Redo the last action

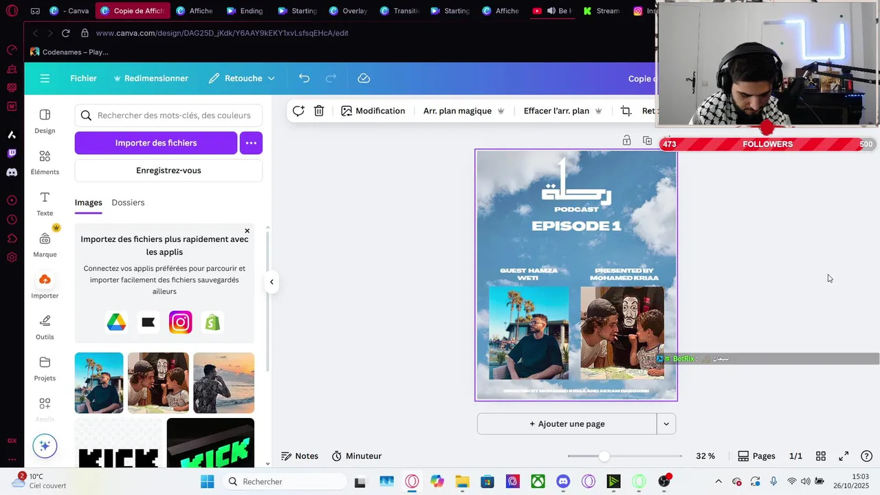(x=331, y=78)
